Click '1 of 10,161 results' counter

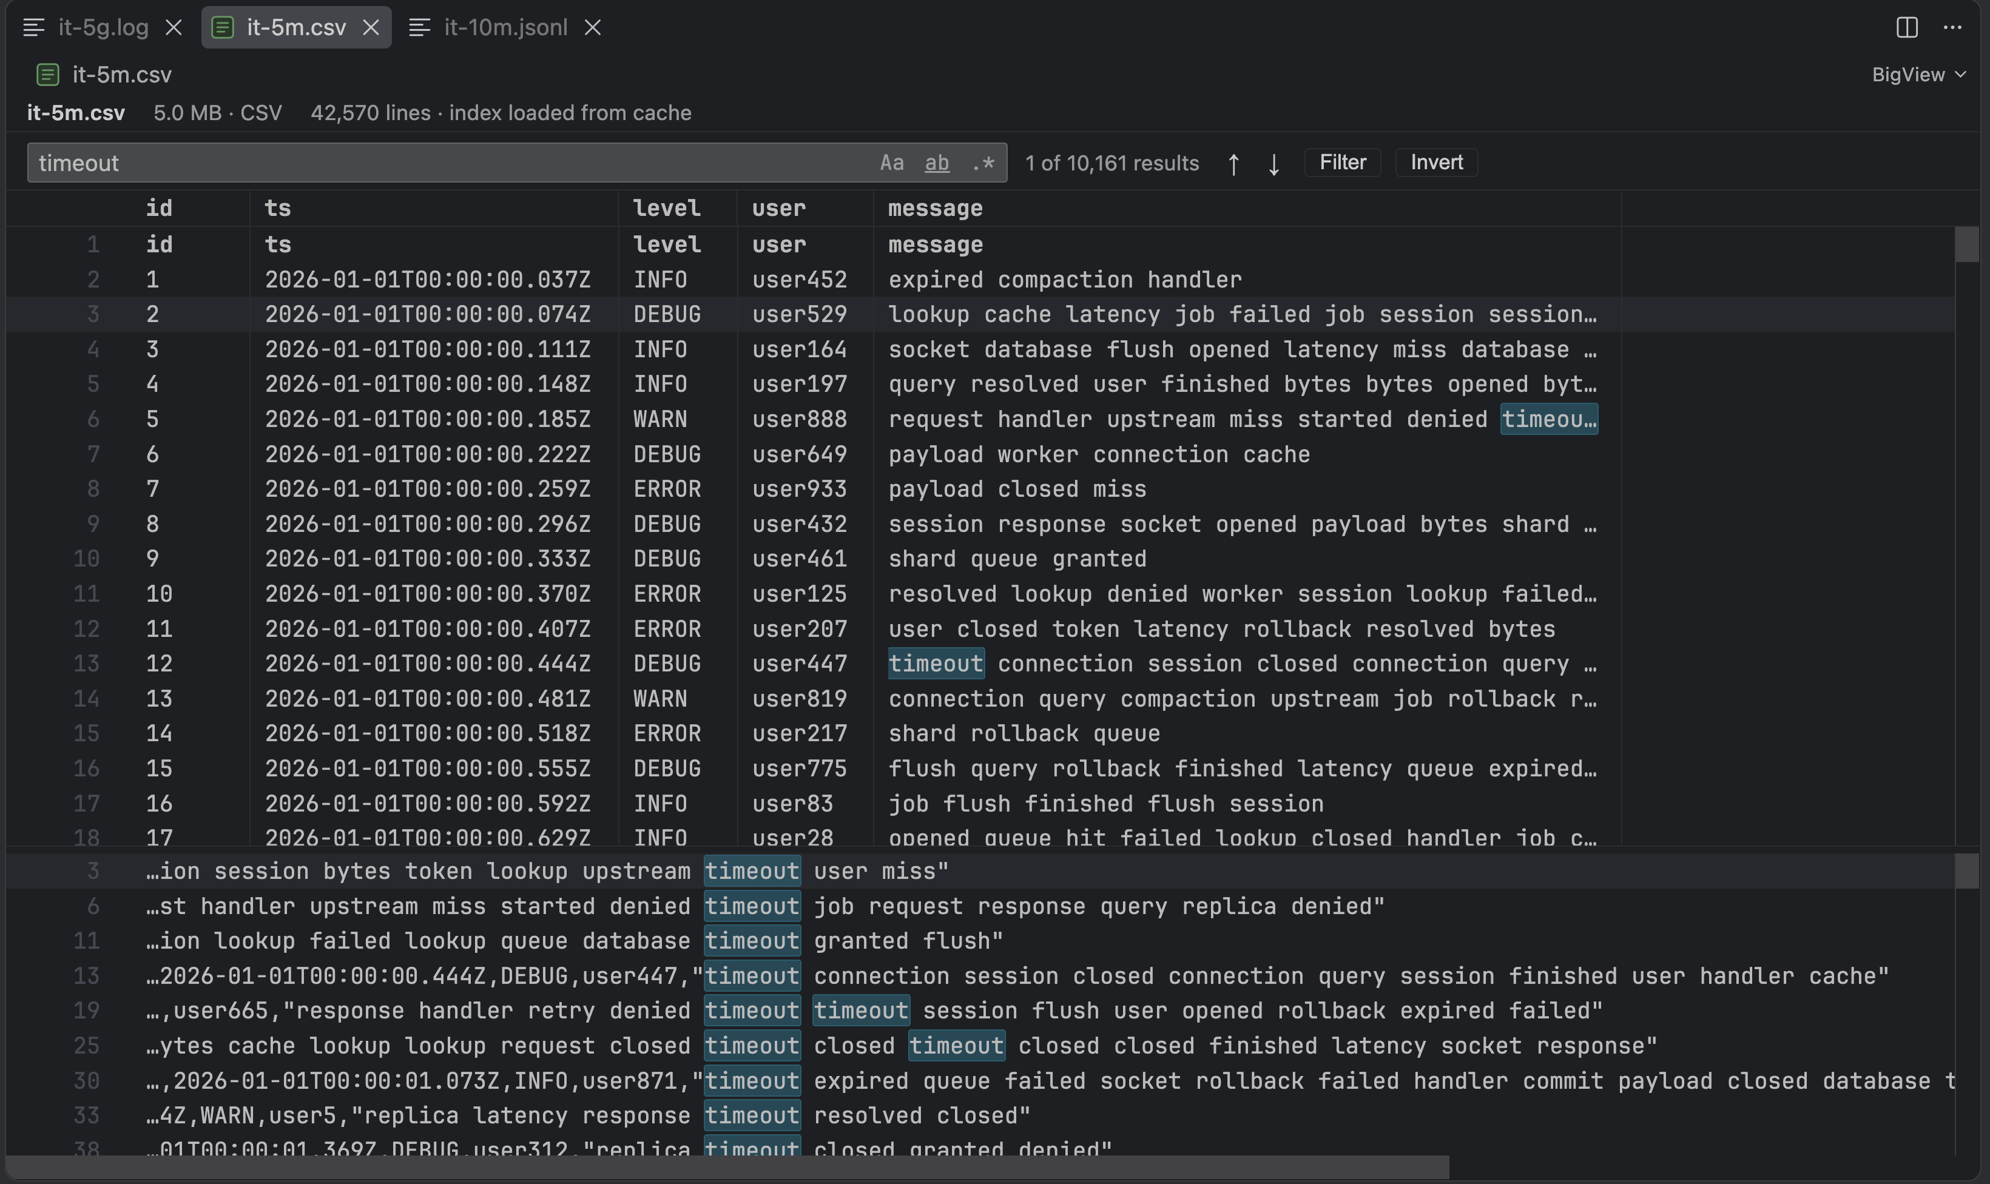point(1112,164)
